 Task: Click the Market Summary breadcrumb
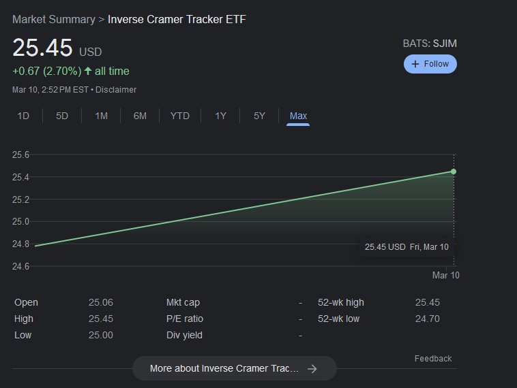tap(54, 19)
